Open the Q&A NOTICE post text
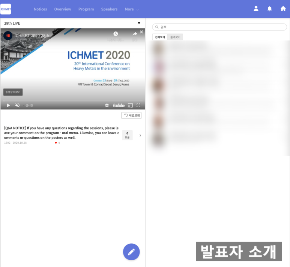 (x=62, y=133)
